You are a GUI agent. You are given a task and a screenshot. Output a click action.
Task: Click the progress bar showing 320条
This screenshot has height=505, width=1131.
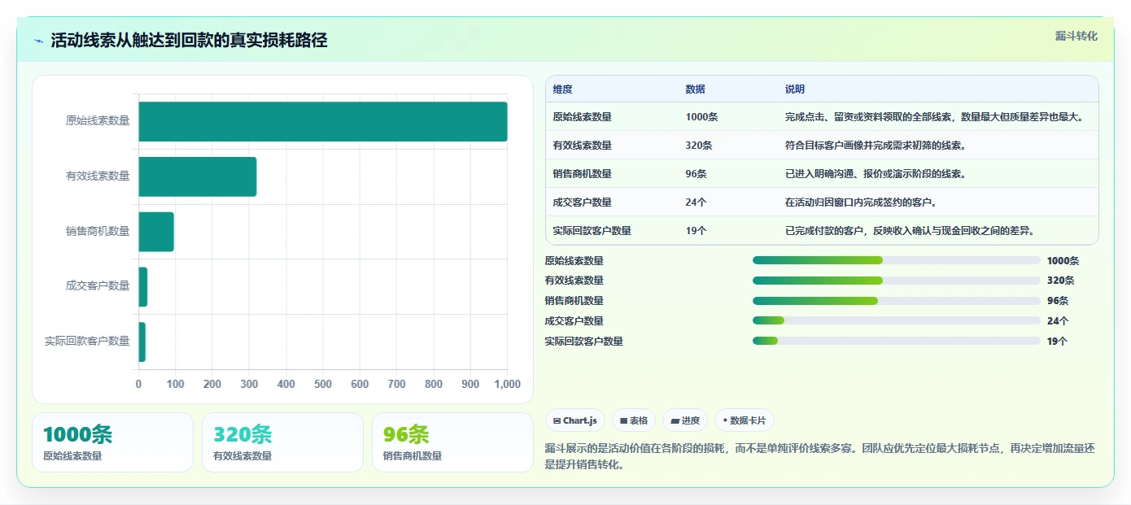pos(897,281)
